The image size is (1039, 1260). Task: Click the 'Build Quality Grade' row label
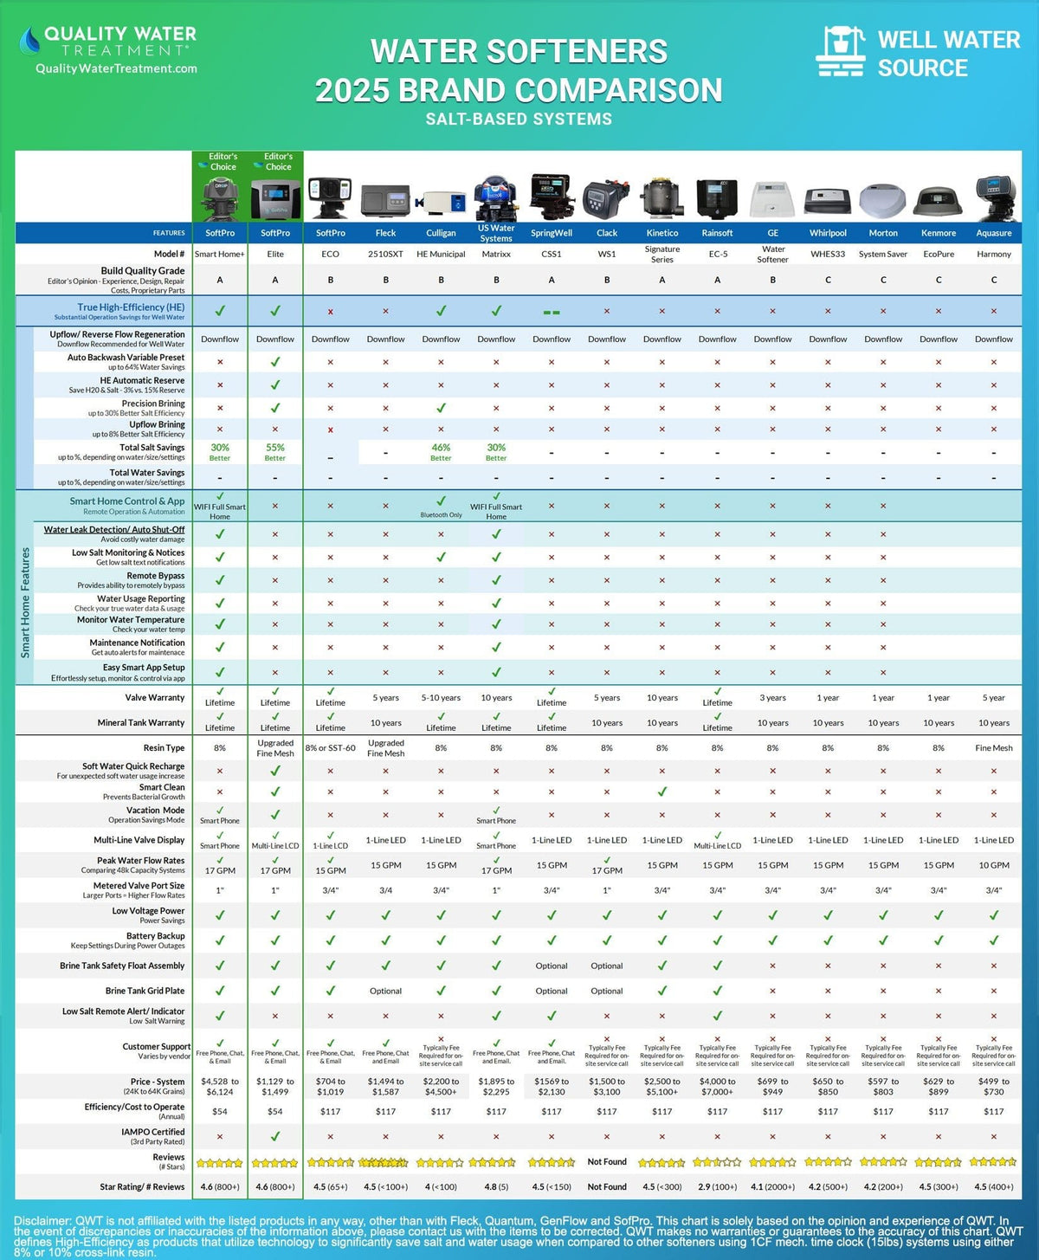point(143,271)
